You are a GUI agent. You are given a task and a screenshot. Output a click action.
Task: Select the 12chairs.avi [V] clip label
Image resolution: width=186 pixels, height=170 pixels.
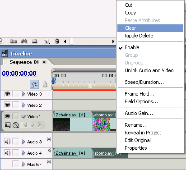70,115
